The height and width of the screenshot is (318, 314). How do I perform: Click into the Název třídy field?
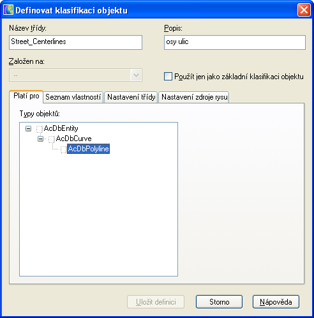pos(75,42)
